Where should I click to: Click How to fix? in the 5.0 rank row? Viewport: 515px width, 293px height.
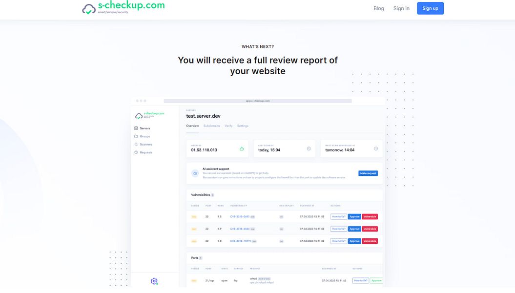click(x=339, y=241)
